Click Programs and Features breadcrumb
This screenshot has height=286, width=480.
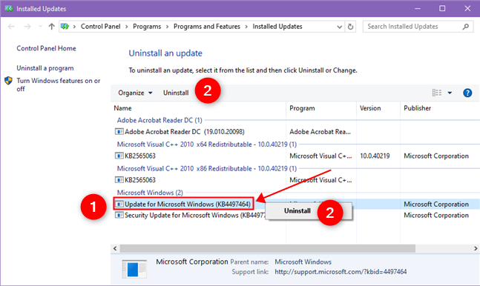(x=207, y=27)
